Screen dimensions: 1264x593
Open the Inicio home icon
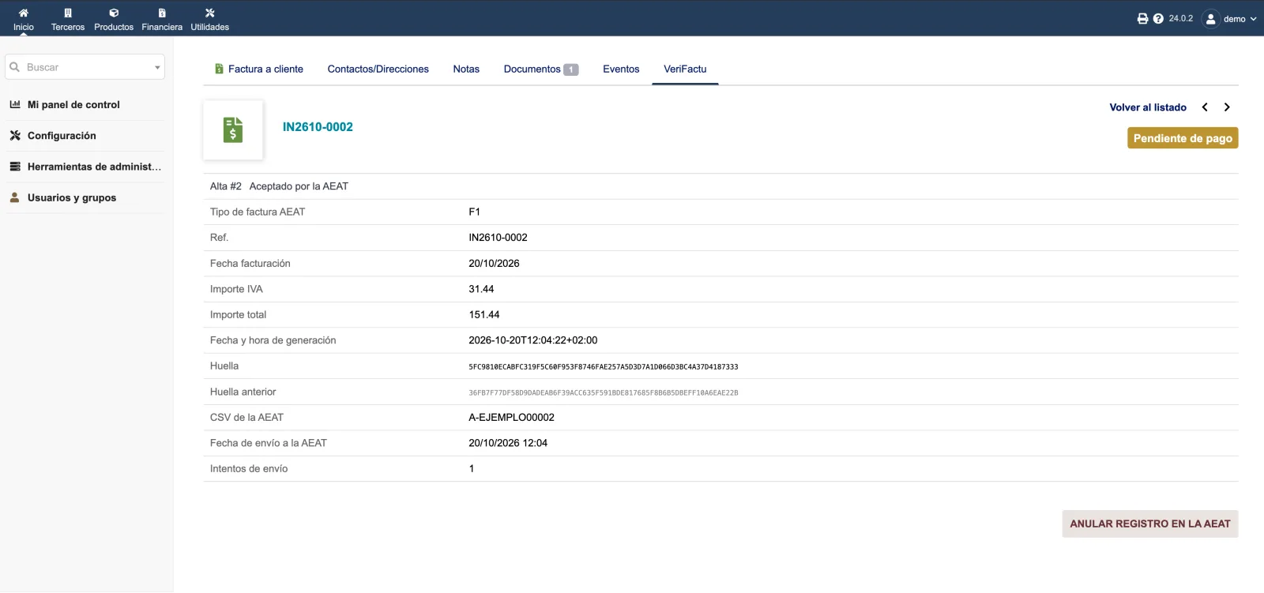coord(24,13)
